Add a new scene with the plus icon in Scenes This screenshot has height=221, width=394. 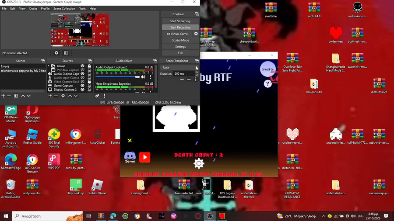point(3,96)
